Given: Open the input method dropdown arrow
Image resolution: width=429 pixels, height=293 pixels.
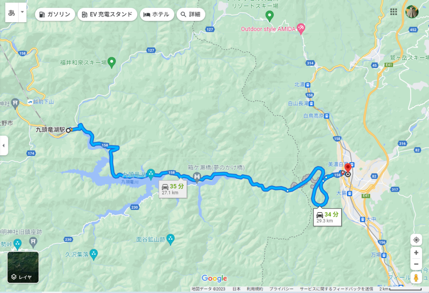Looking at the screenshot, I should tap(23, 12).
